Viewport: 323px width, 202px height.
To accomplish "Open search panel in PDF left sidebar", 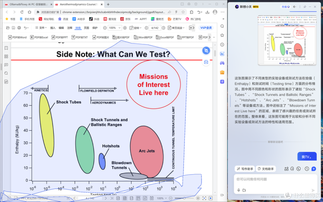I will 6,73.
